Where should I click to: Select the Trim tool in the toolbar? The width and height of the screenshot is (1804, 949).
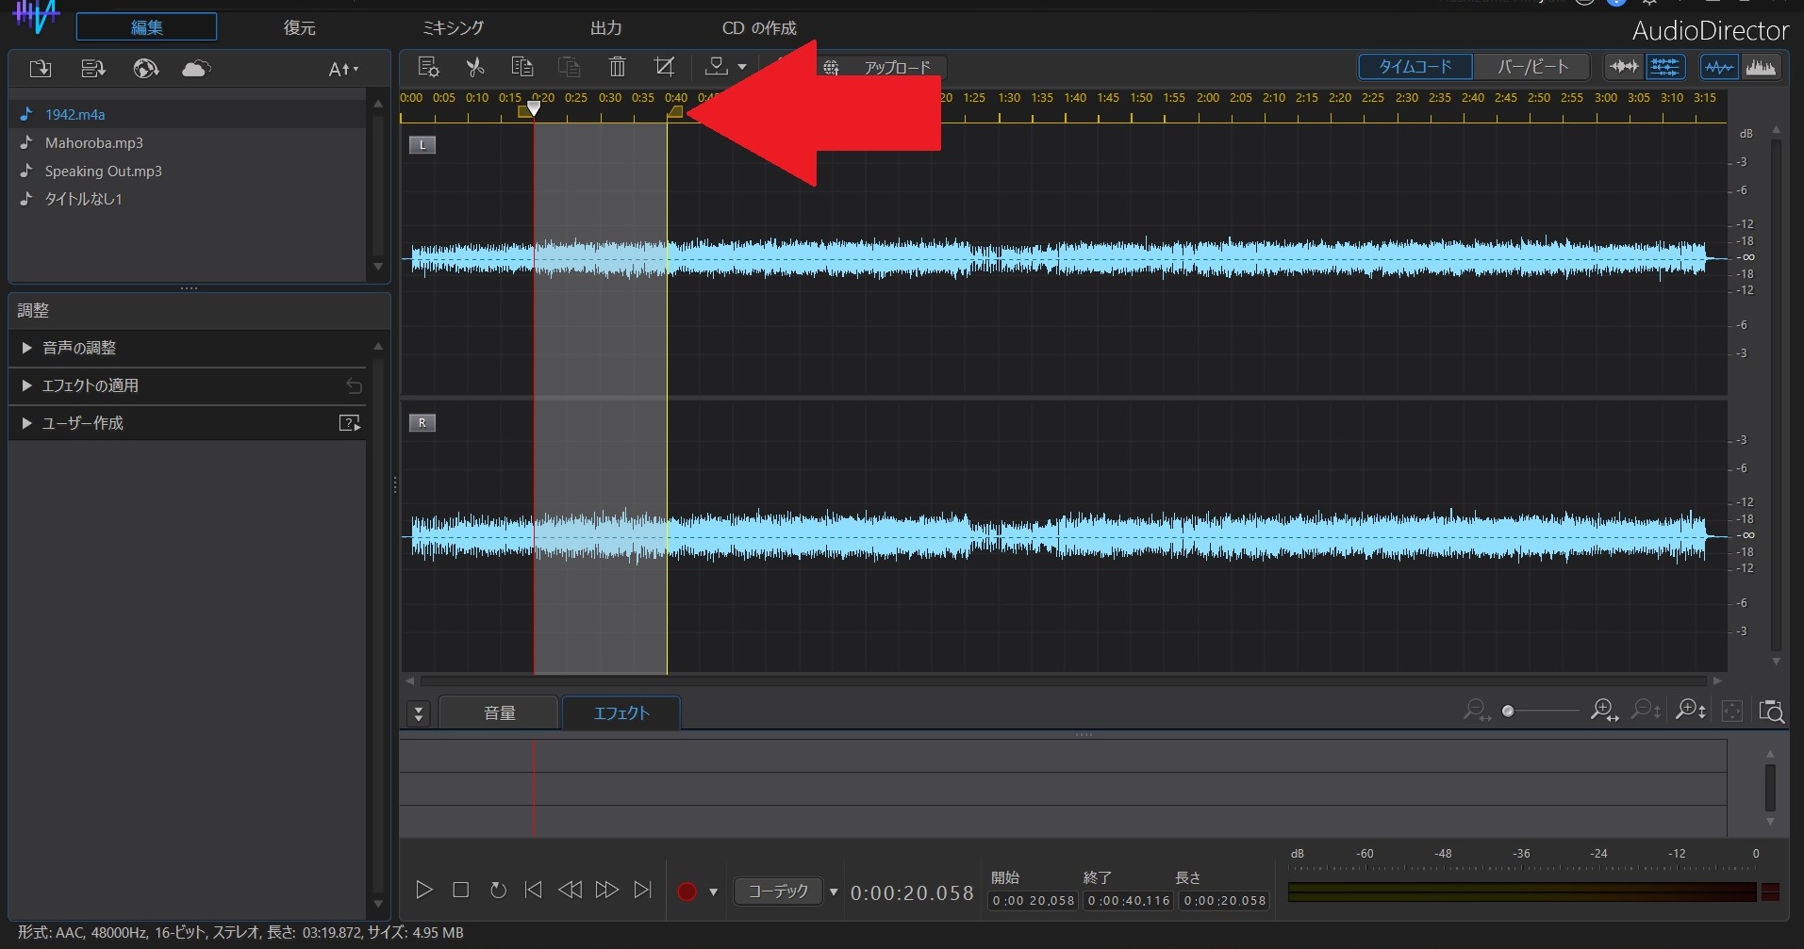click(x=664, y=66)
